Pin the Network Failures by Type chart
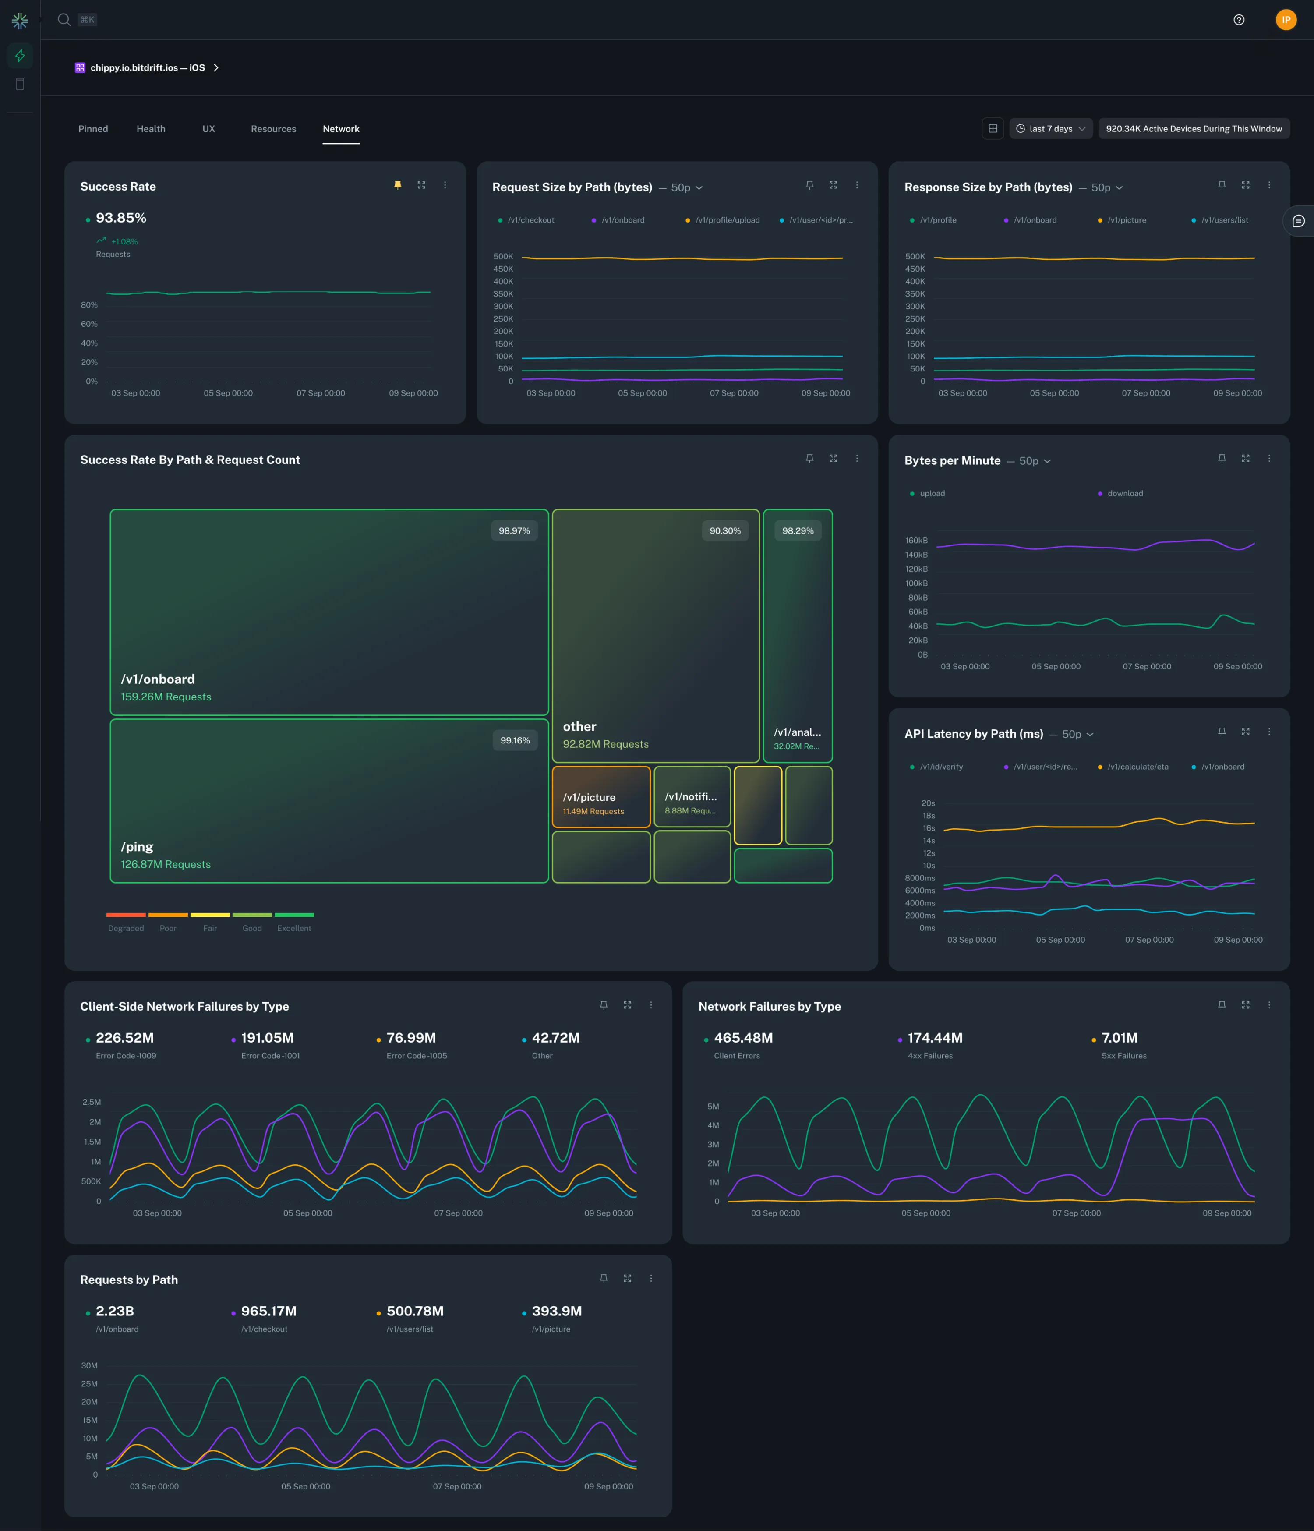Screen dimensions: 1314x1531 coord(1222,1005)
